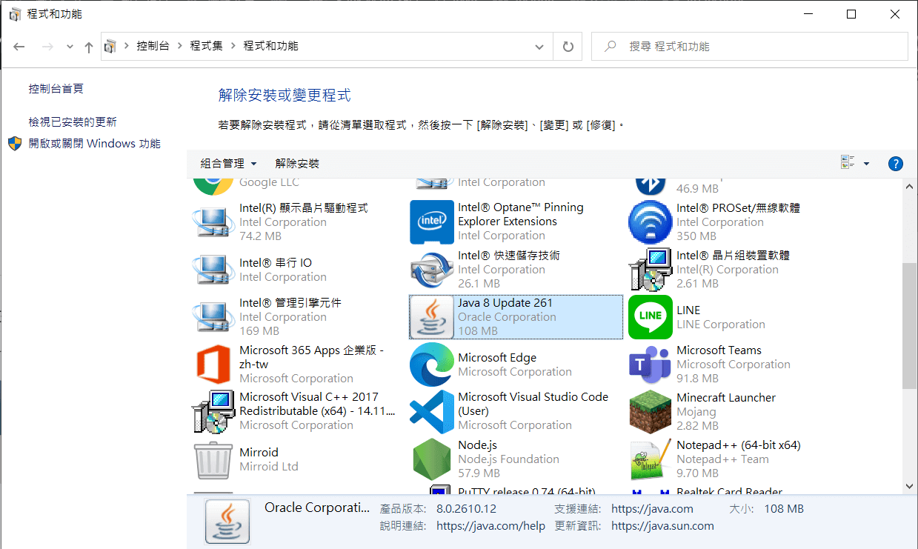The image size is (918, 549).
Task: Click the Microsoft 365 Apps Office icon
Action: [213, 365]
